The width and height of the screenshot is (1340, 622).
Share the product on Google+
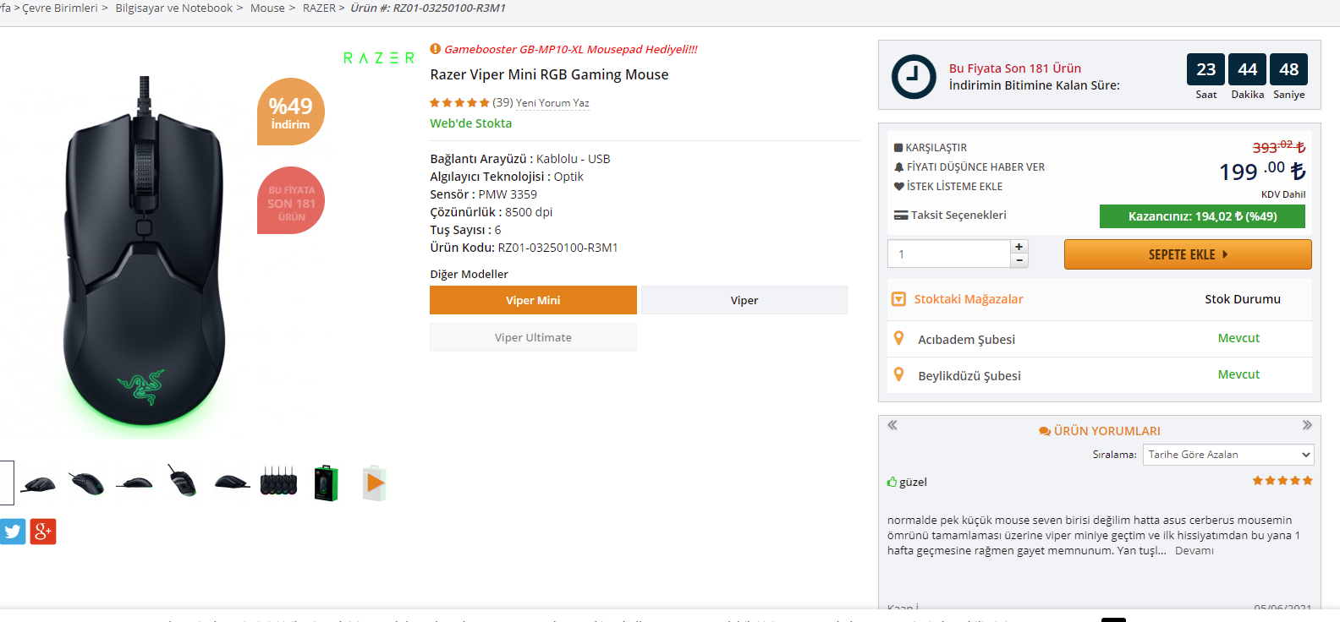click(43, 532)
